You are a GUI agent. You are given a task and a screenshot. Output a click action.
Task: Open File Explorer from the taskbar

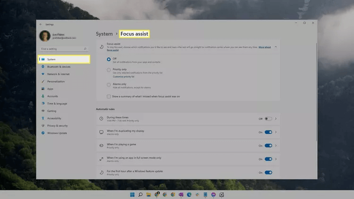[149, 194]
